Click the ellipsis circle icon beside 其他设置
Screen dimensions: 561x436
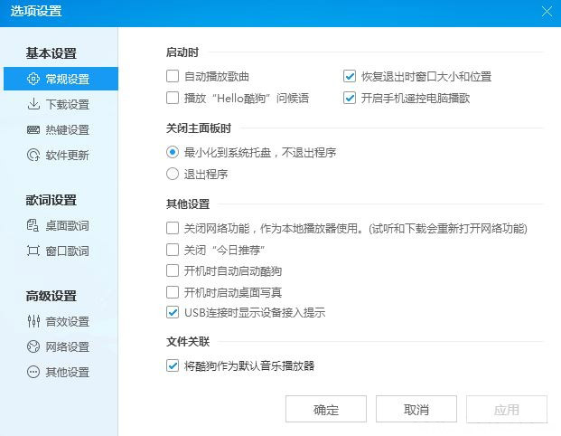click(x=33, y=372)
